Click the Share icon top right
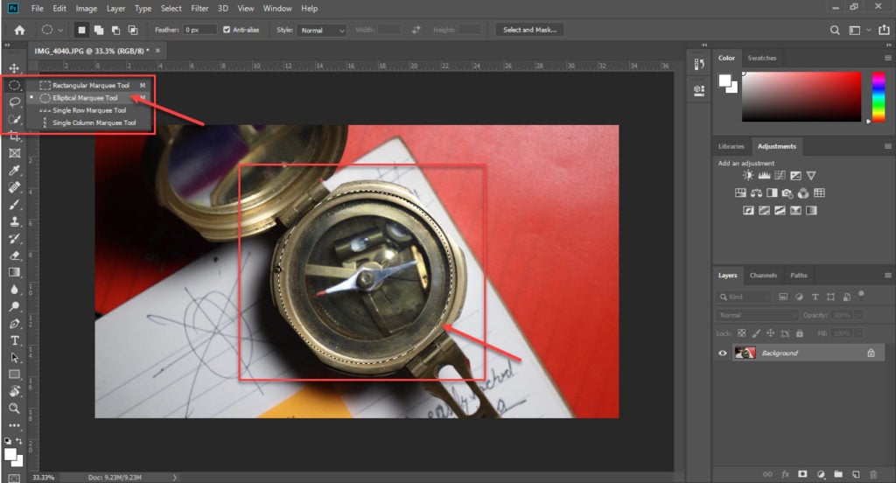This screenshot has width=896, height=483. click(x=884, y=30)
